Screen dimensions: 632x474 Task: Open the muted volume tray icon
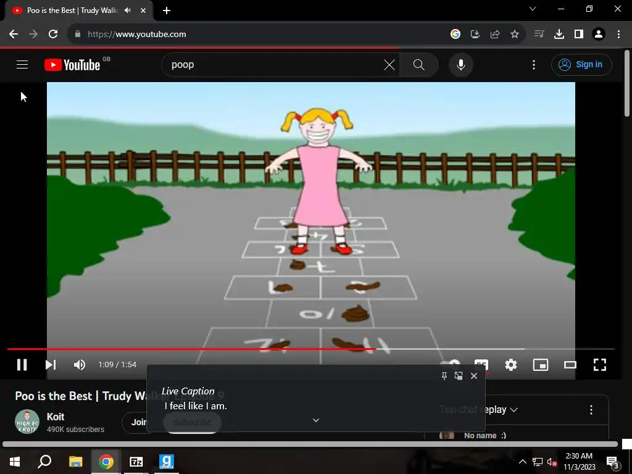552,462
